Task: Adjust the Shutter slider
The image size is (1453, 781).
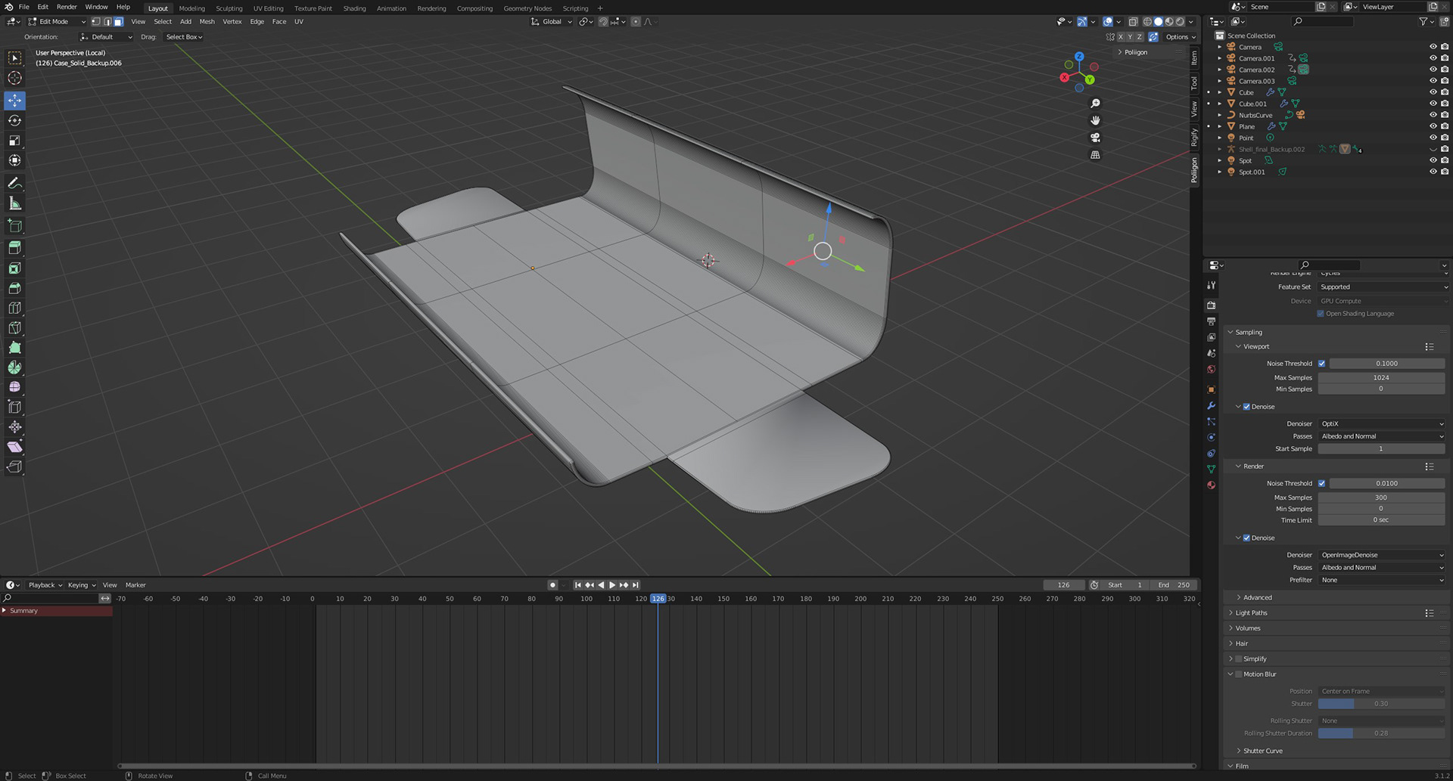Action: [x=1382, y=704]
